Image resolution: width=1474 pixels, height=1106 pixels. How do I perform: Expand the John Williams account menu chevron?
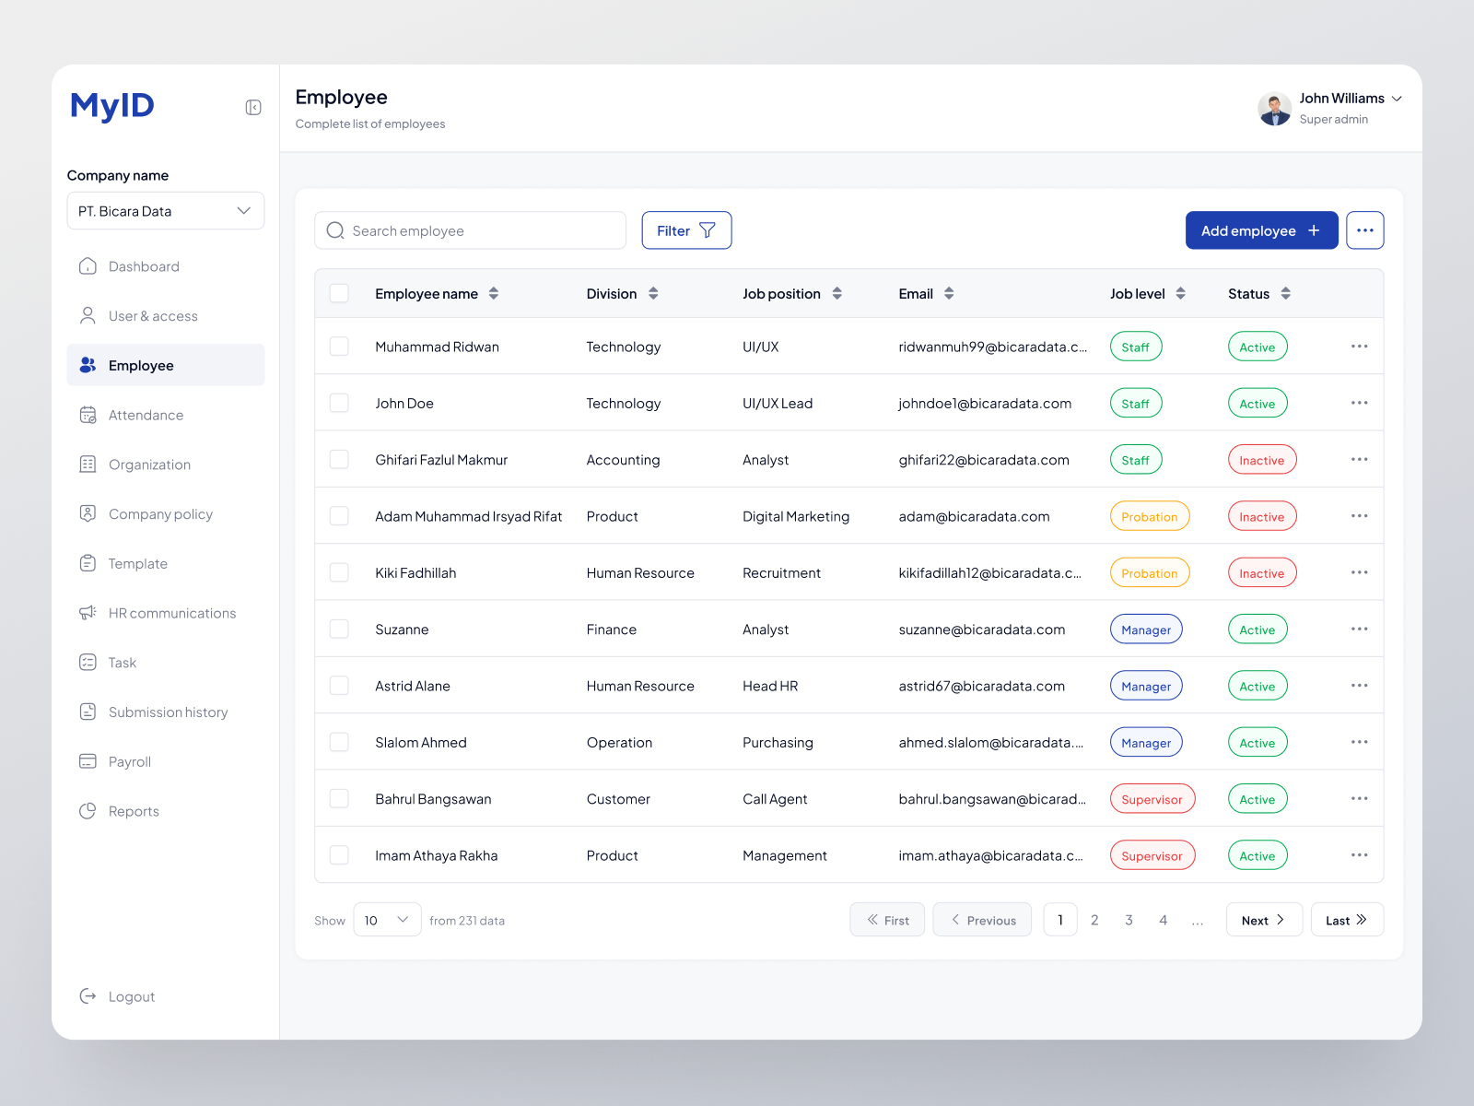[x=1397, y=99]
